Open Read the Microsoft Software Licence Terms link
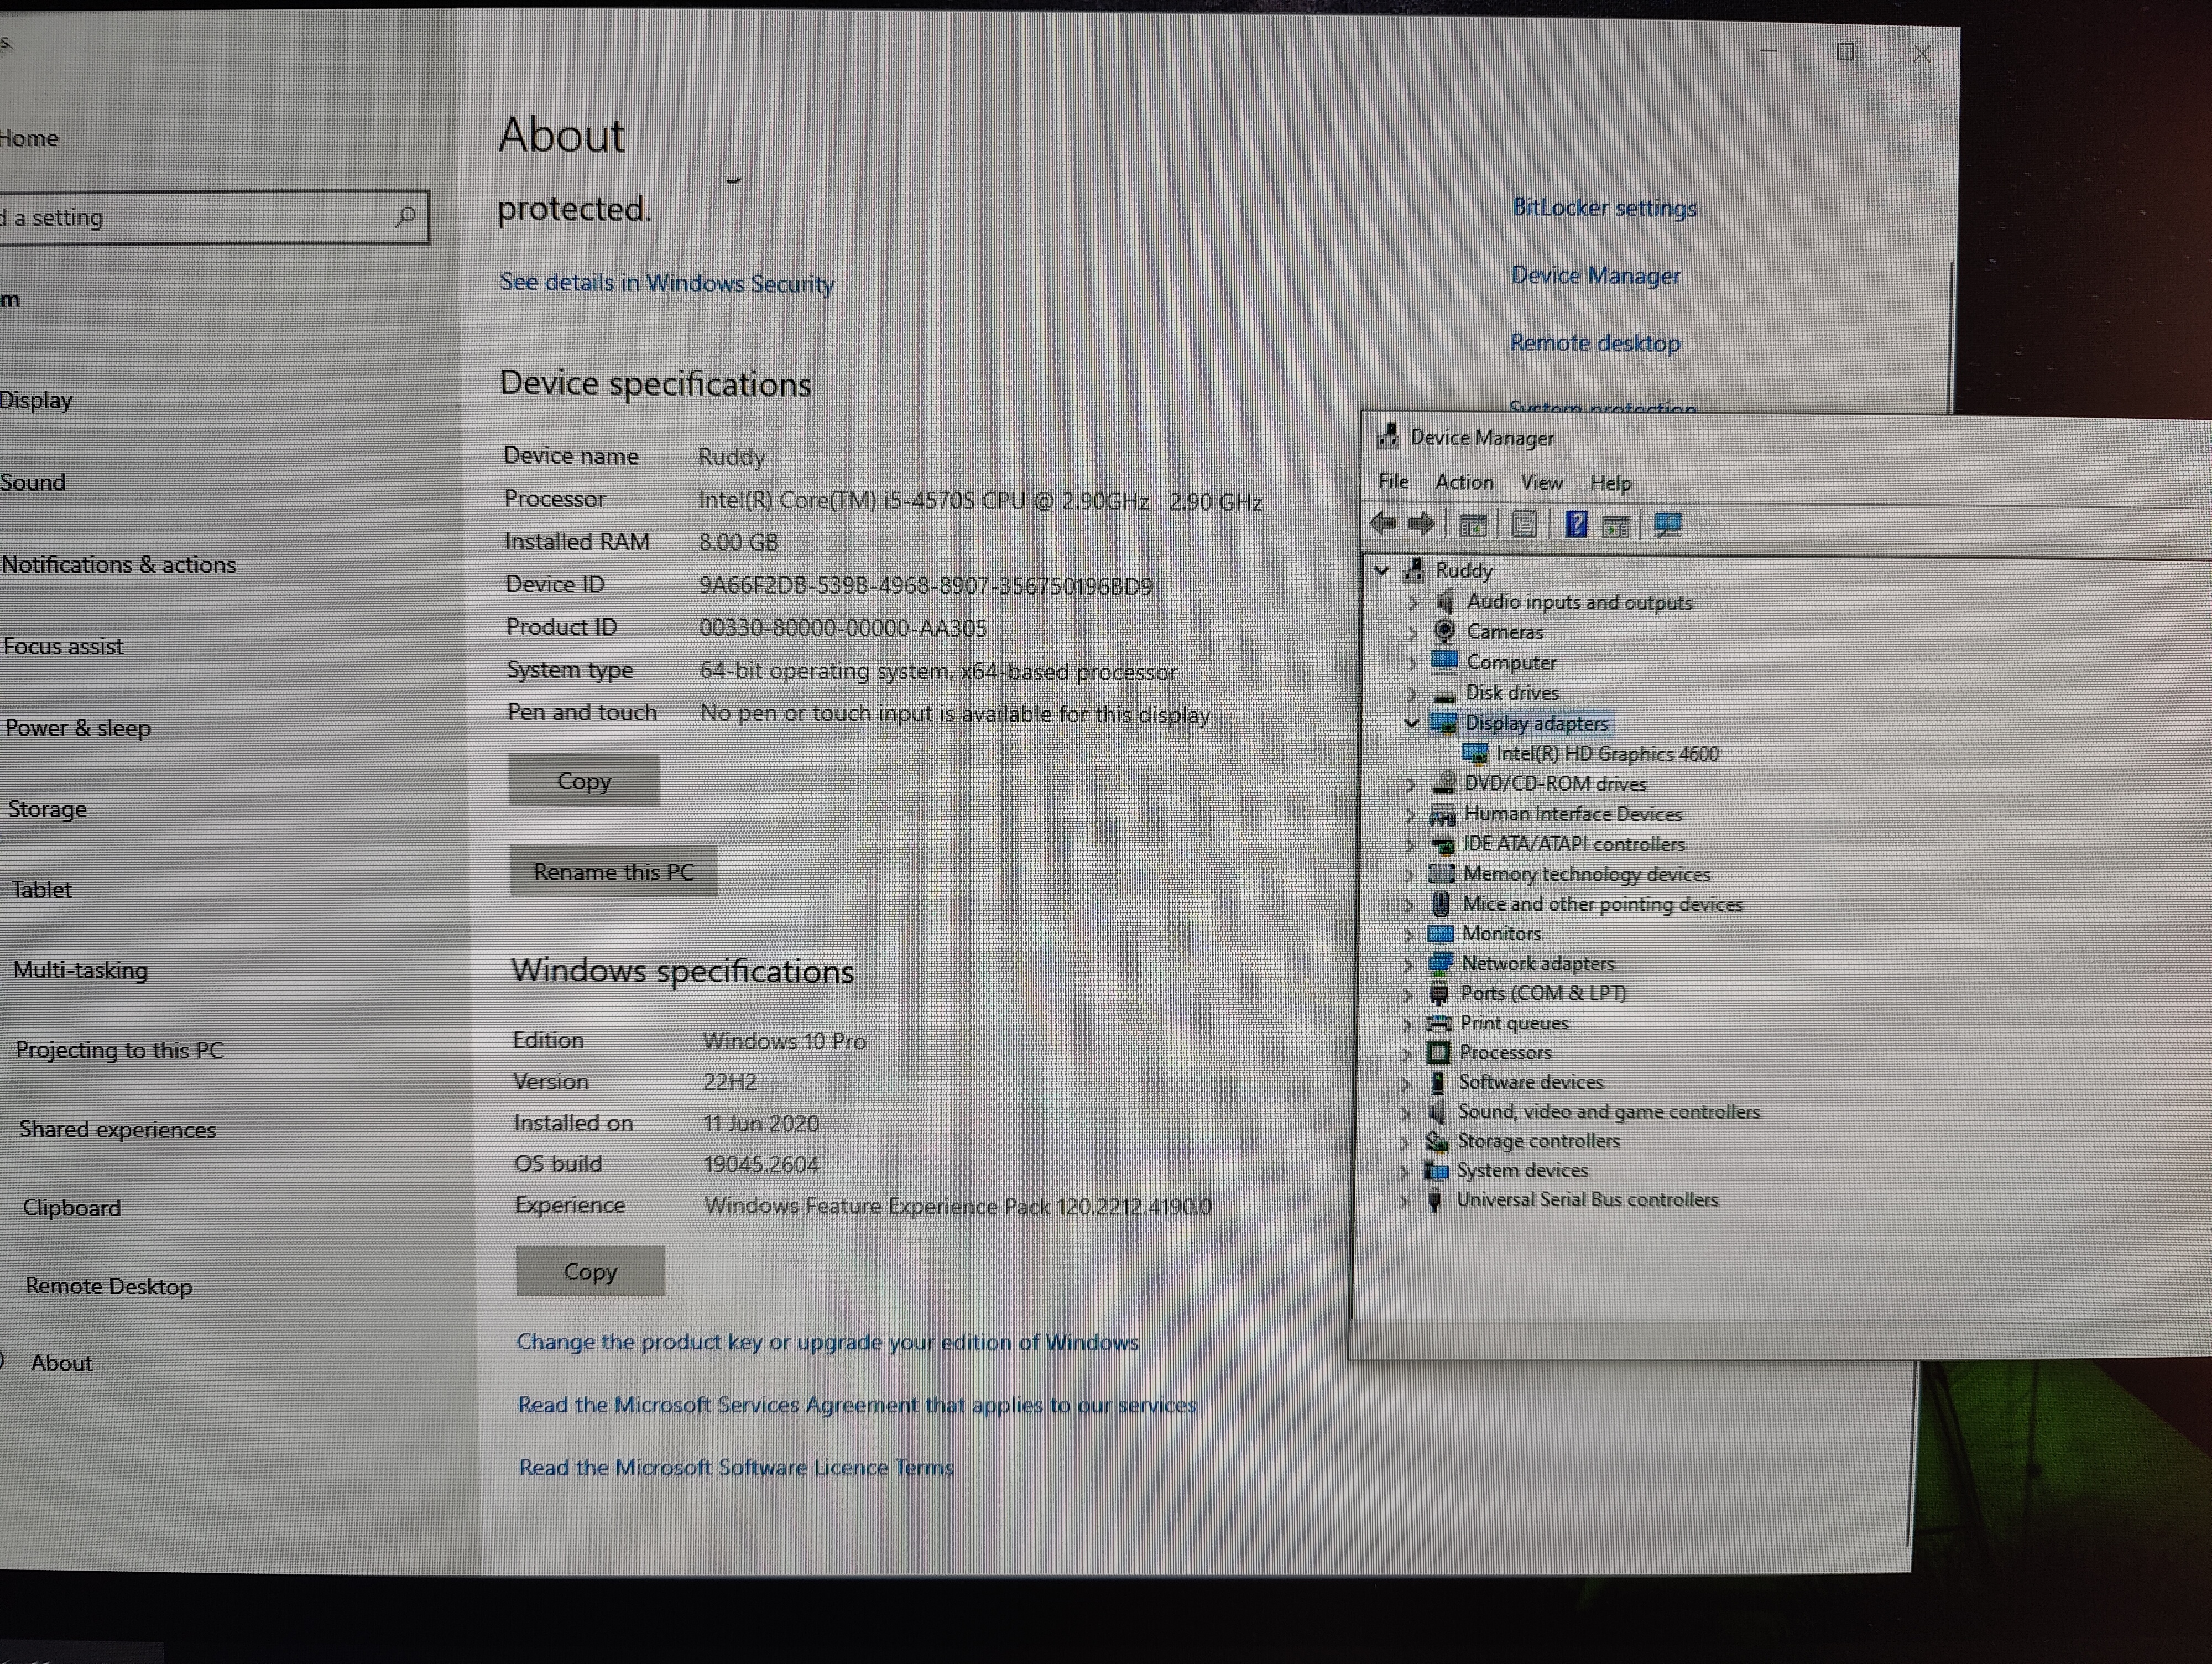The width and height of the screenshot is (2212, 1664). click(736, 1467)
